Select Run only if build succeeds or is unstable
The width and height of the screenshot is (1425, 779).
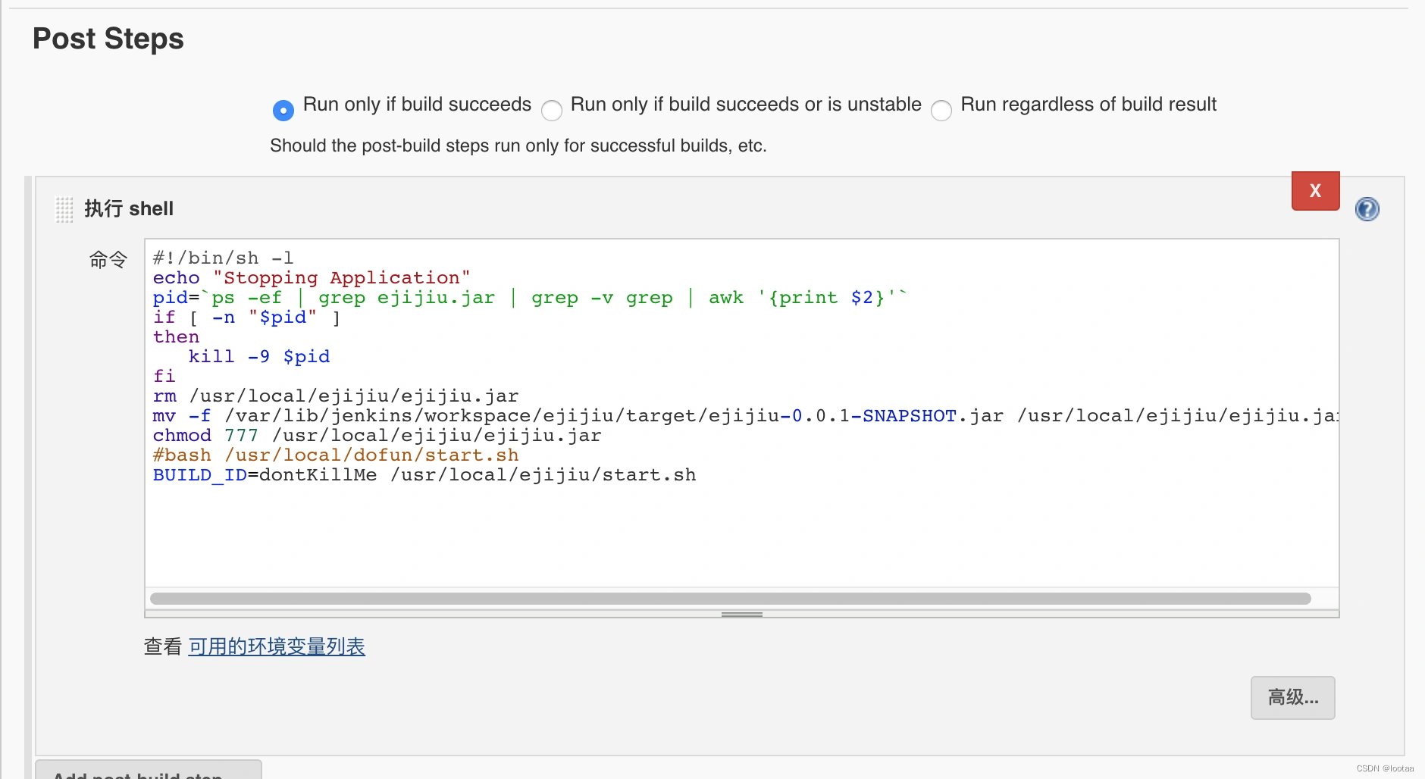[x=552, y=111]
